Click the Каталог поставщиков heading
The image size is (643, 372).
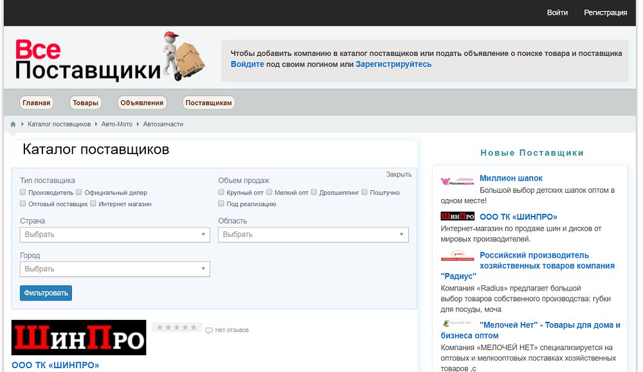click(96, 150)
